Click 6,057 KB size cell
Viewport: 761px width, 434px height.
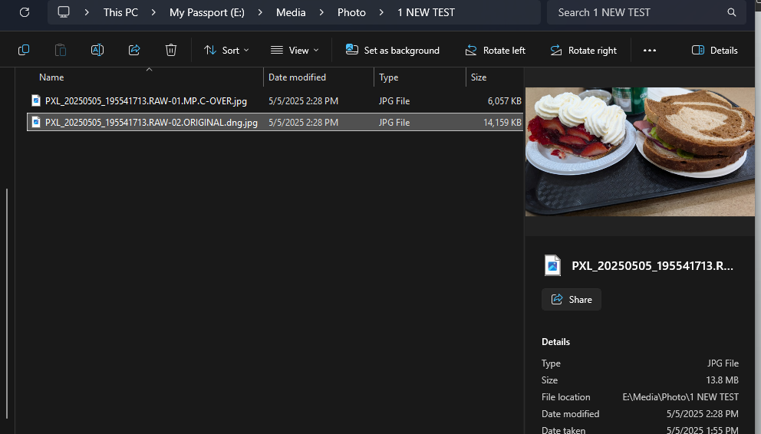(x=504, y=101)
